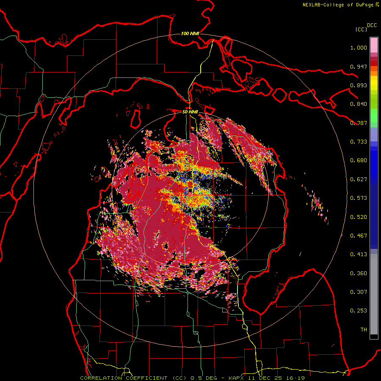Click the TH threshold label on scale

pyautogui.click(x=364, y=330)
